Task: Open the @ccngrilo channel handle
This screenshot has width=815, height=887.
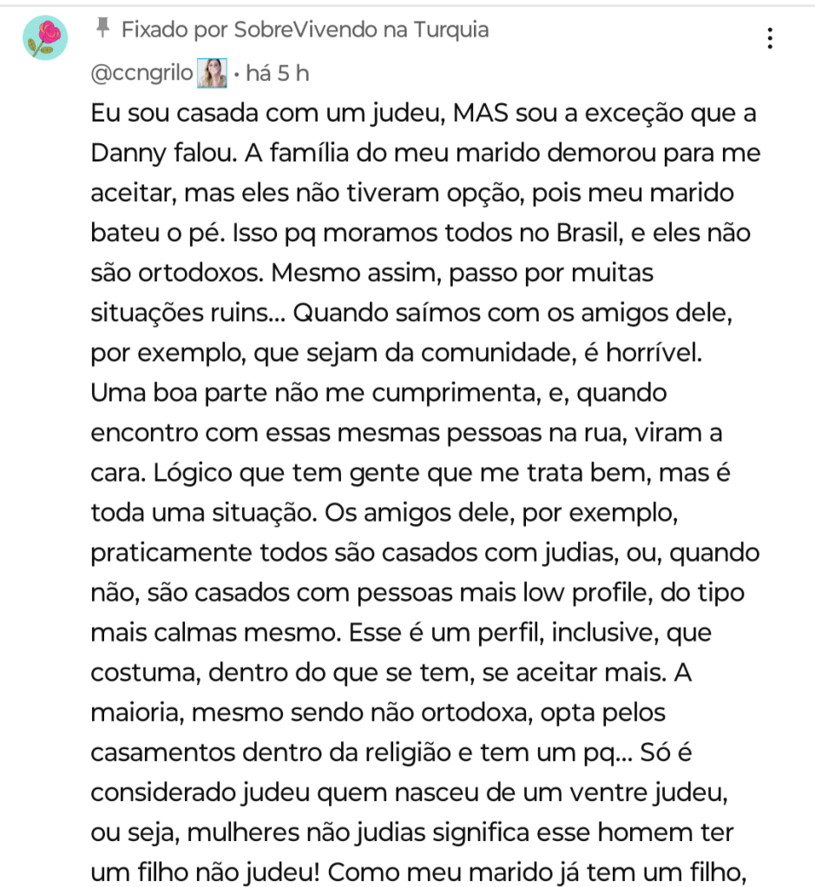Action: (141, 74)
